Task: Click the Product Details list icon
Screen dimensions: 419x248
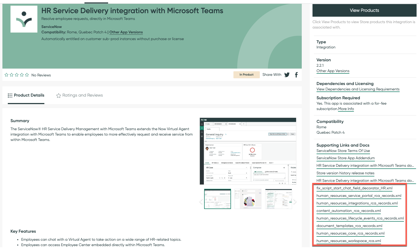Action: click(10, 95)
